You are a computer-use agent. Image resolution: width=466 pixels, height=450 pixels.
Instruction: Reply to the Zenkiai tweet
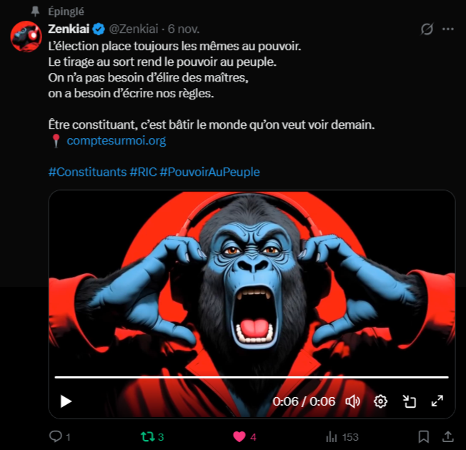point(56,436)
